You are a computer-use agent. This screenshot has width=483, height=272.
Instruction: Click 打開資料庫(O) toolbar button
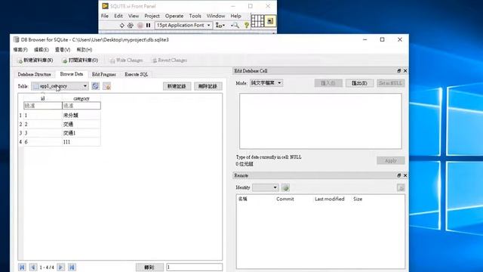pyautogui.click(x=80, y=60)
